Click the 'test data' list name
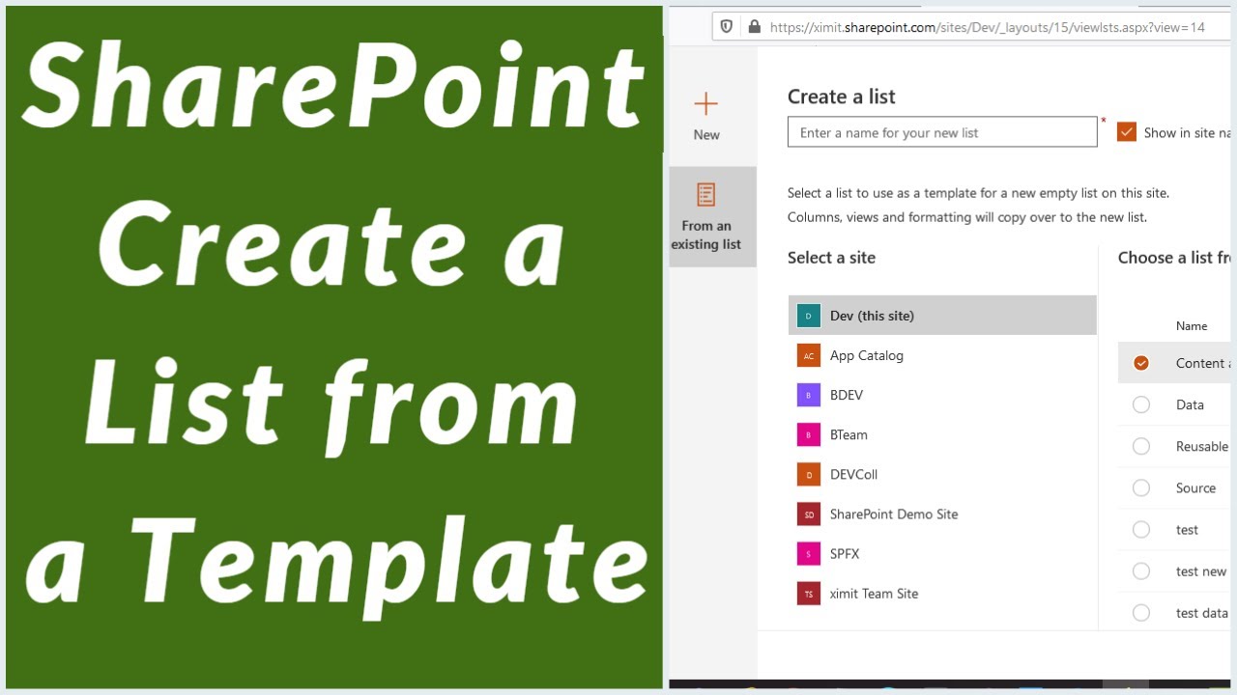This screenshot has height=695, width=1237. pos(1202,612)
